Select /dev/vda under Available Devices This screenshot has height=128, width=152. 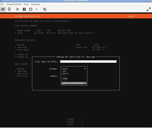click(x=61, y=47)
